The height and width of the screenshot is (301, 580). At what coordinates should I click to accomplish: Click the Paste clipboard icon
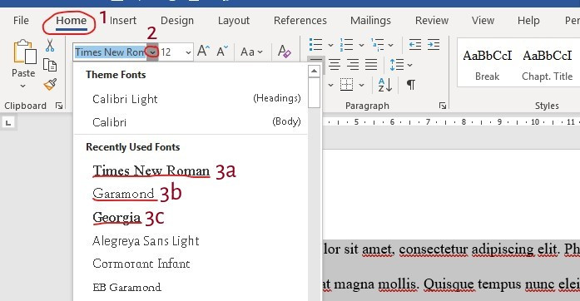(24, 52)
